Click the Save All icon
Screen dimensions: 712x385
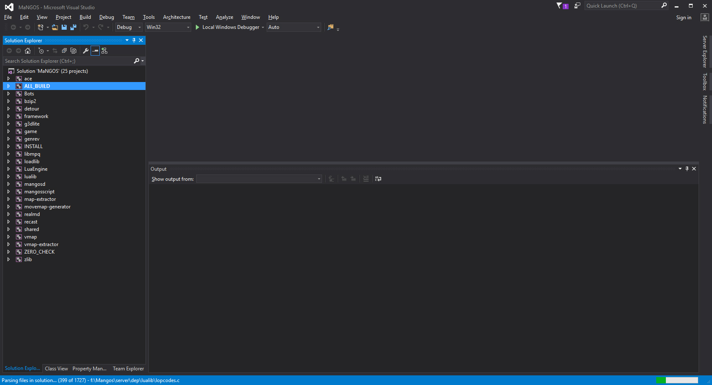pyautogui.click(x=73, y=27)
